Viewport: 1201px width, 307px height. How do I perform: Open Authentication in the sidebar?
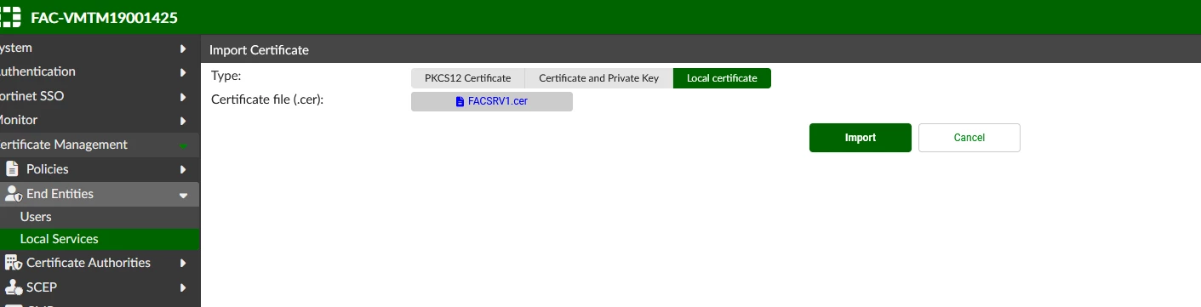click(x=100, y=72)
